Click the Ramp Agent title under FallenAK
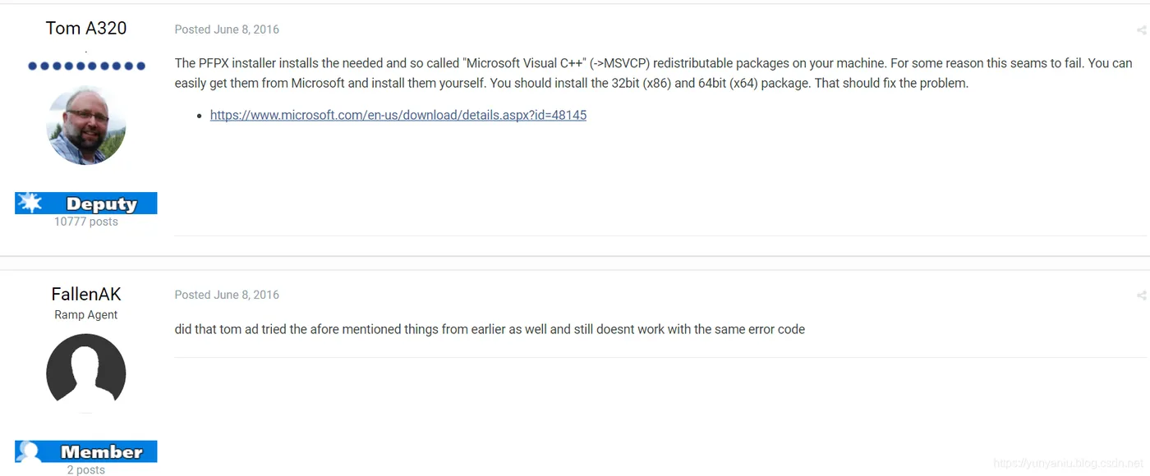The image size is (1150, 476). click(x=86, y=315)
